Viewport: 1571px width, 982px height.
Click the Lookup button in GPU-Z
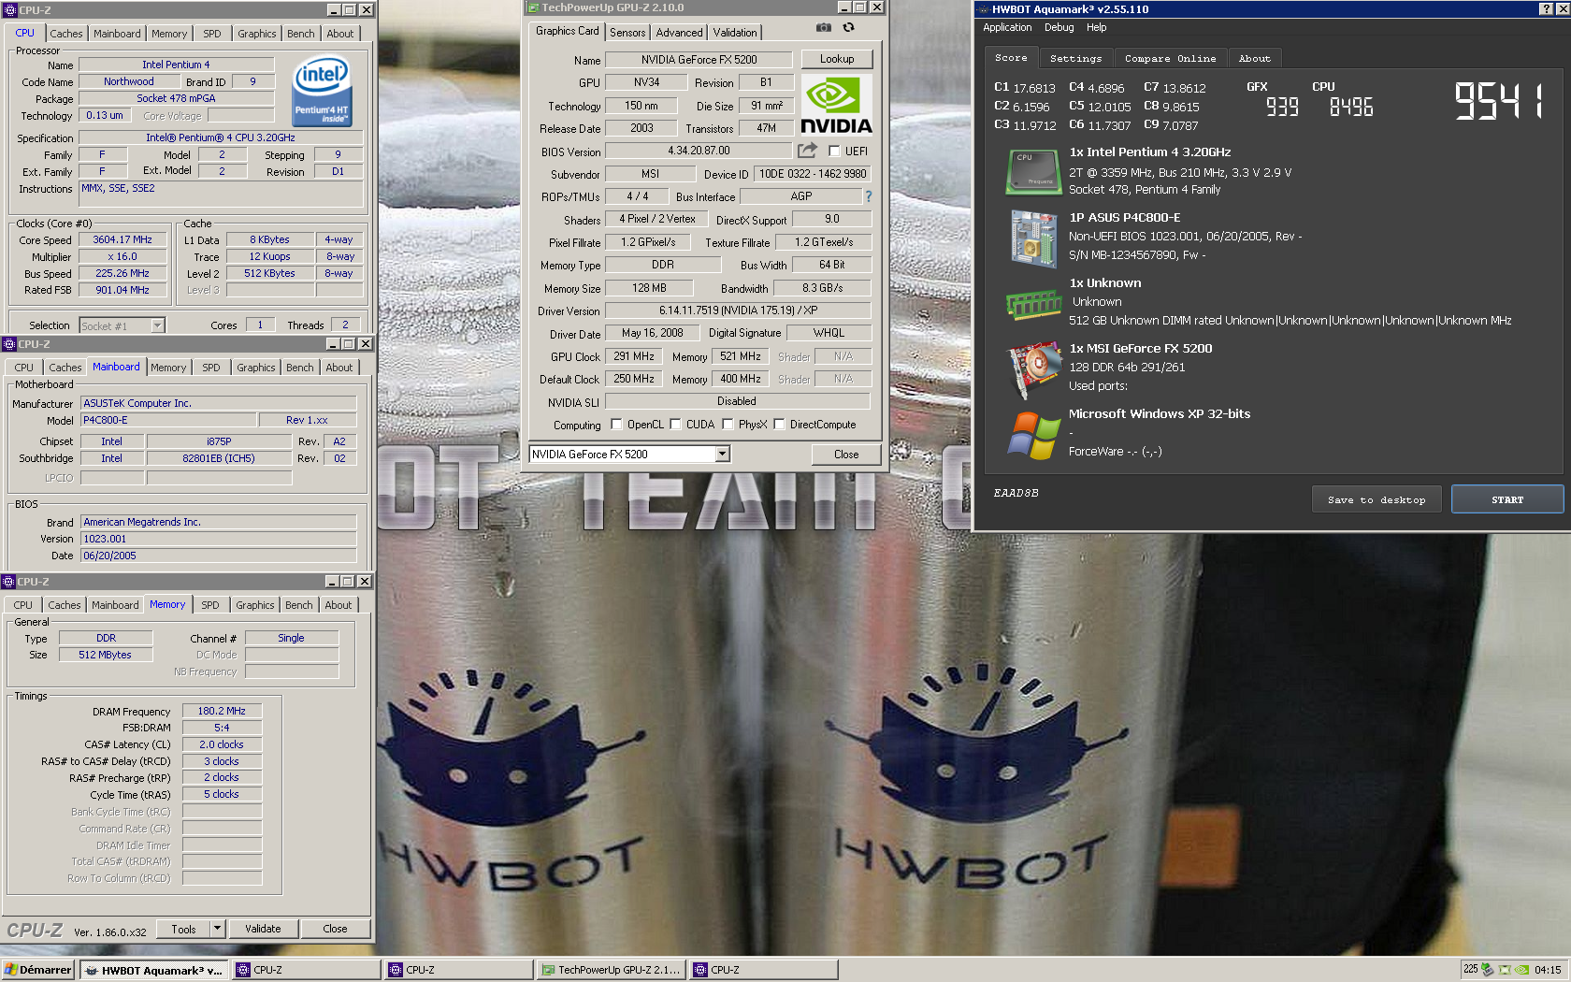[x=837, y=59]
